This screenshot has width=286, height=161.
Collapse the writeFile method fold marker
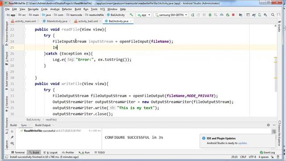[x=24, y=84]
